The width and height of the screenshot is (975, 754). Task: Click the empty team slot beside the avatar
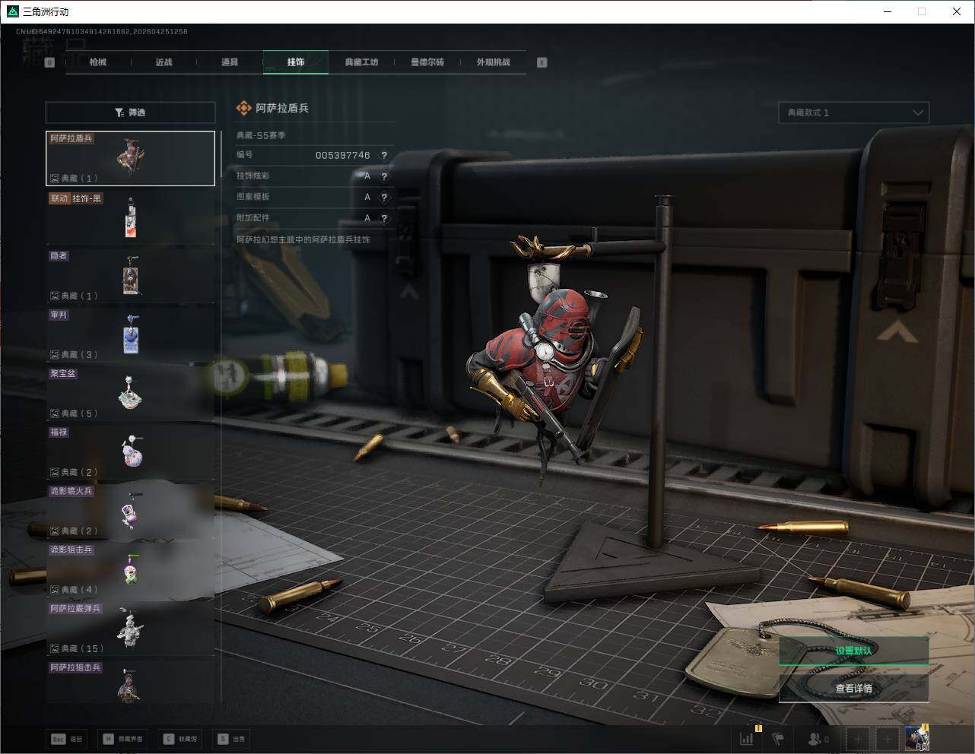(886, 738)
